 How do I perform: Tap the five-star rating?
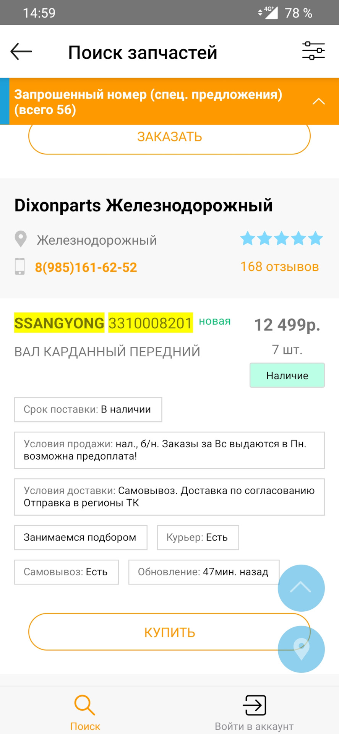point(281,239)
